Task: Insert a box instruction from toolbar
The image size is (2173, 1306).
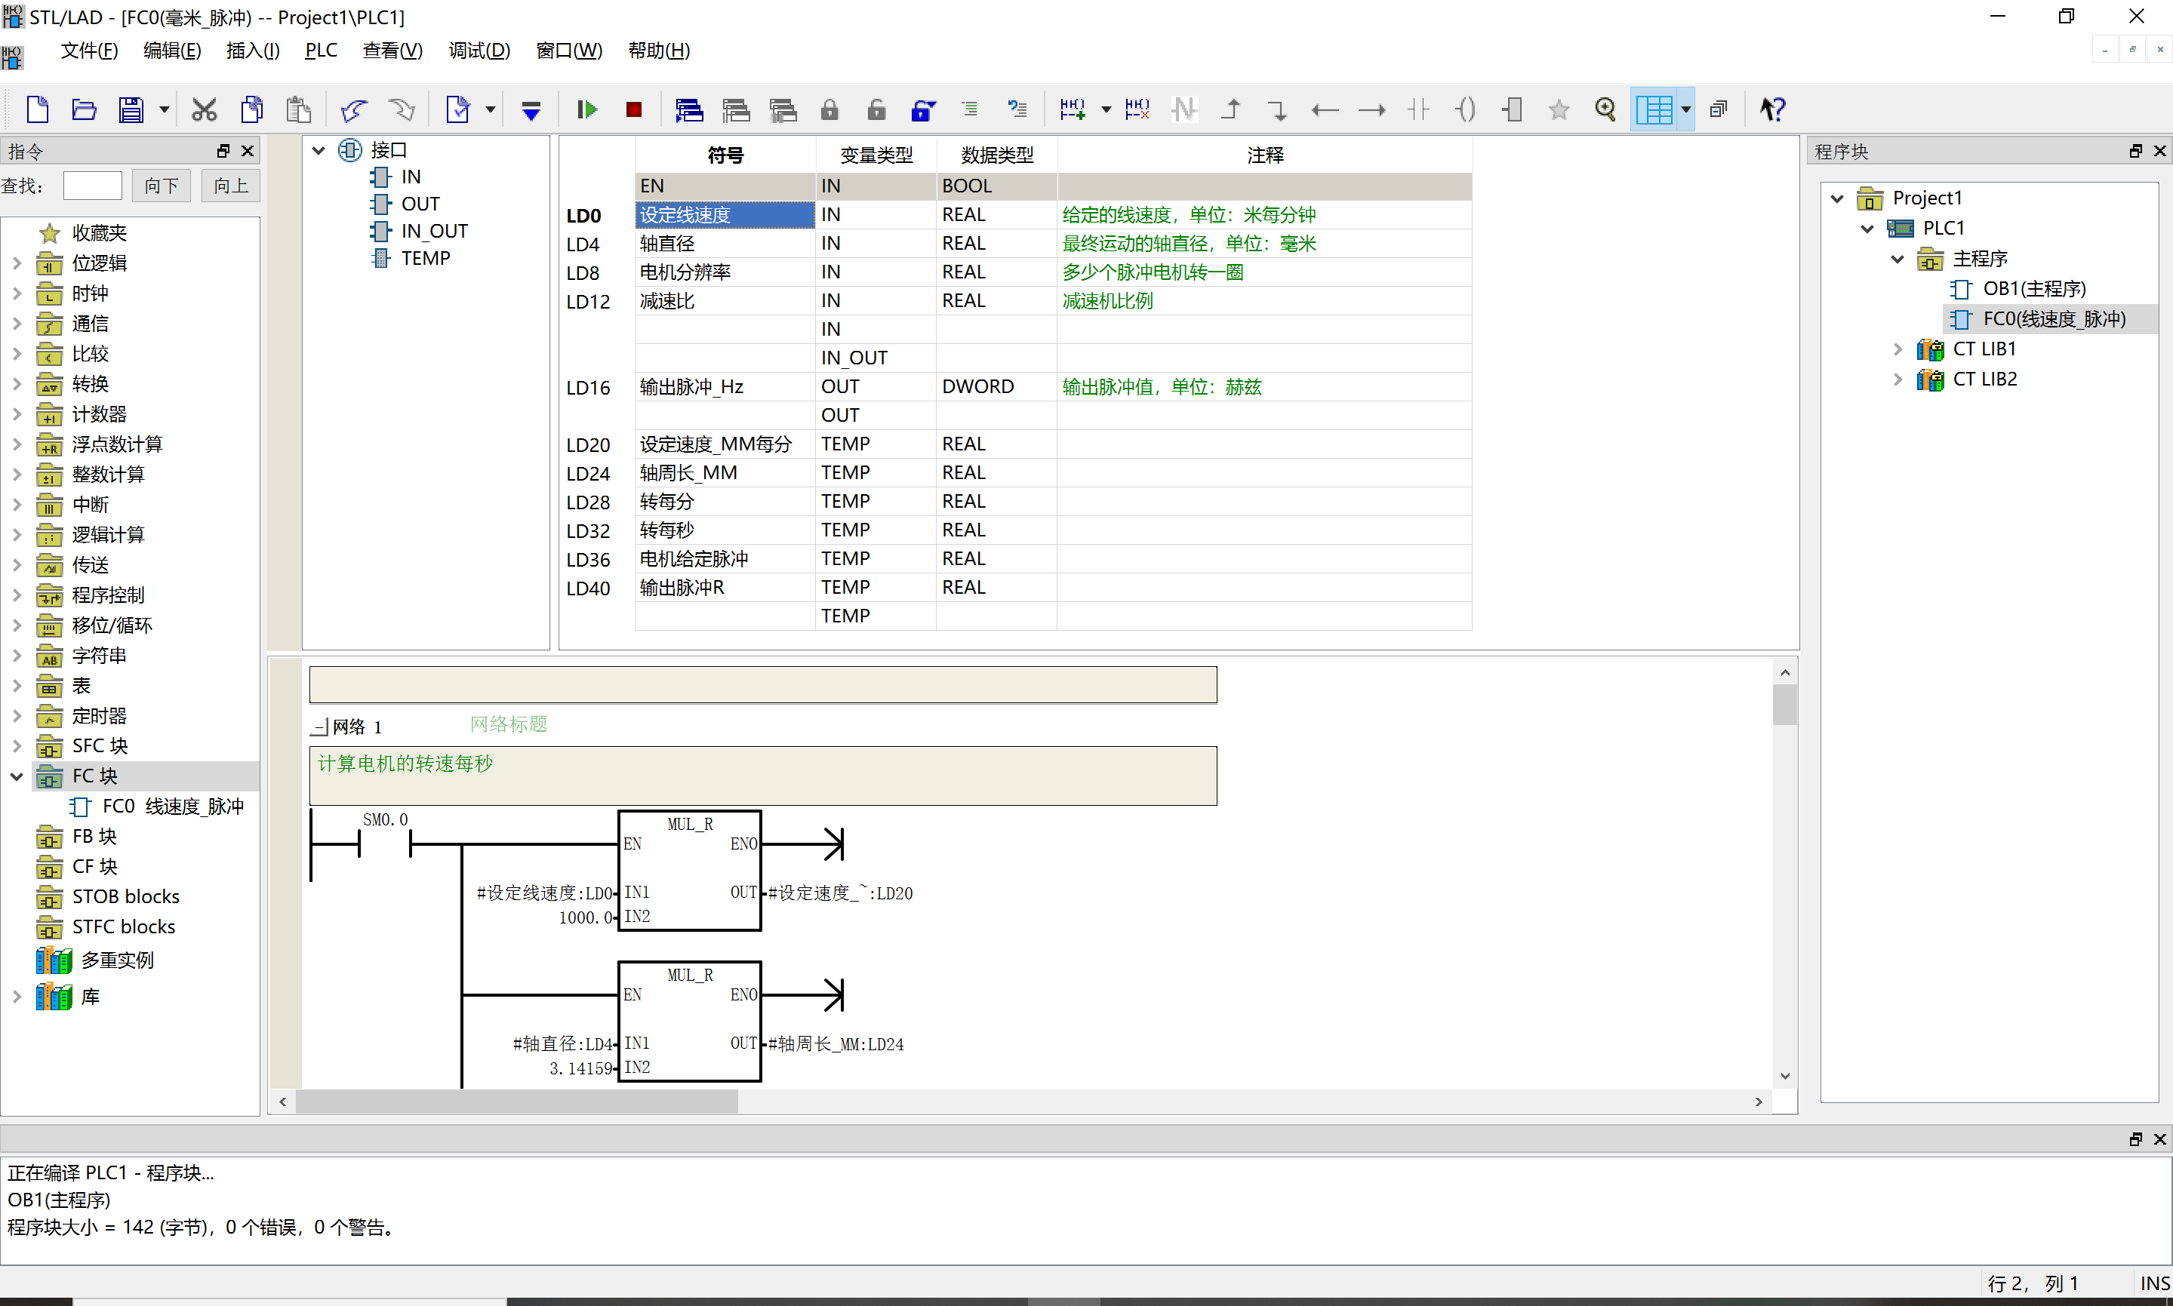Action: pyautogui.click(x=1512, y=109)
